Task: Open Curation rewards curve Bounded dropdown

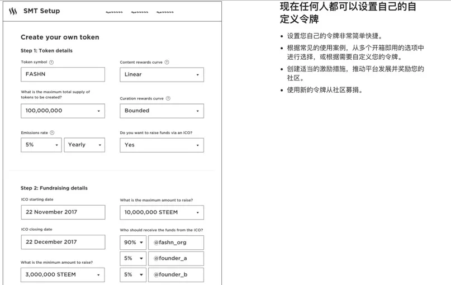Action: [x=162, y=111]
